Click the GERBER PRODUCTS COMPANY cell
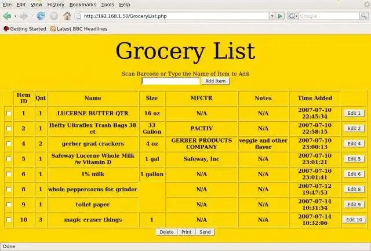The image size is (371, 251). coord(202,144)
